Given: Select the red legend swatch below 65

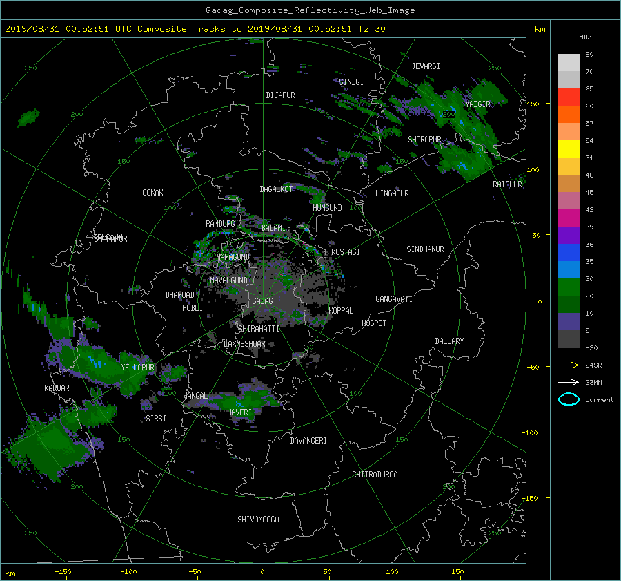Looking at the screenshot, I should [569, 97].
